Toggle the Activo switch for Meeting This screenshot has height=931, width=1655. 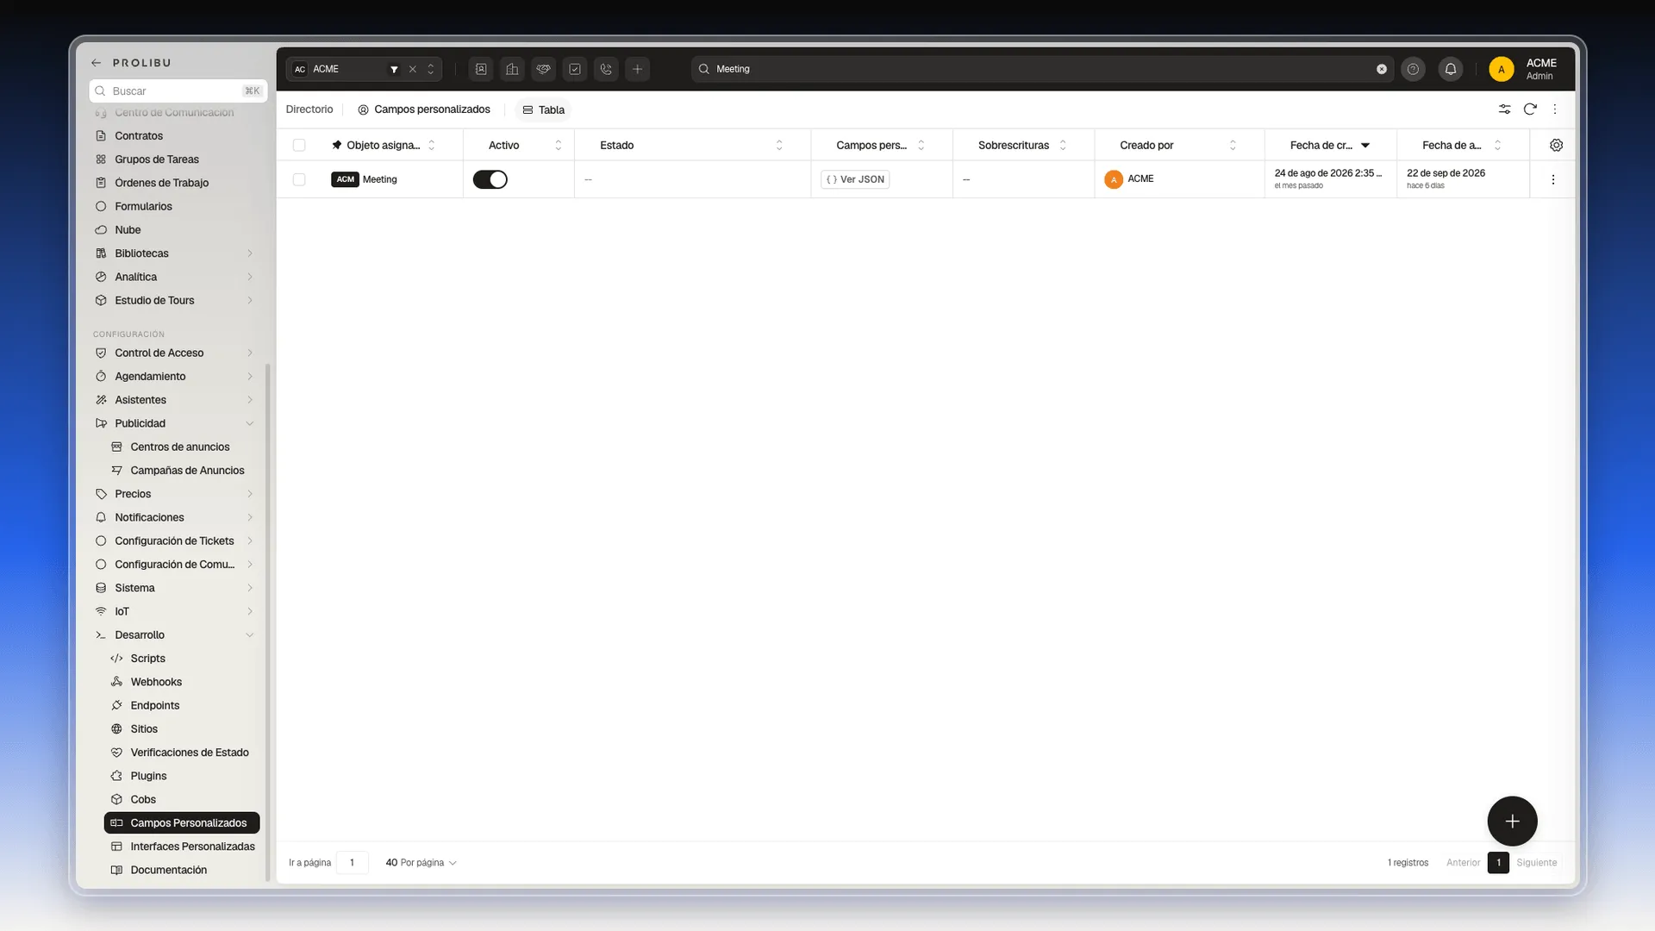click(490, 179)
